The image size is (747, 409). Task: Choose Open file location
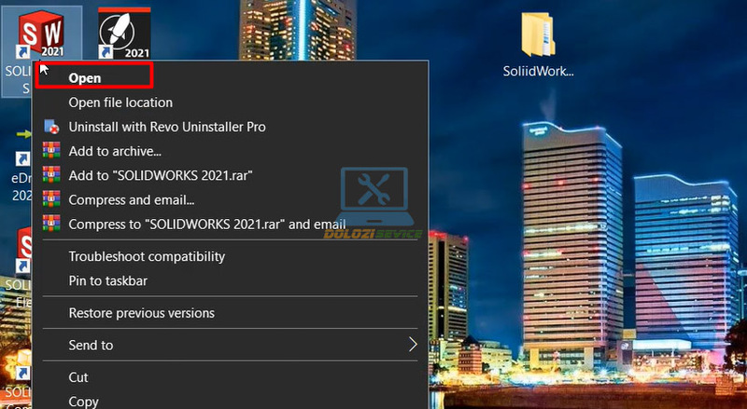(x=120, y=102)
